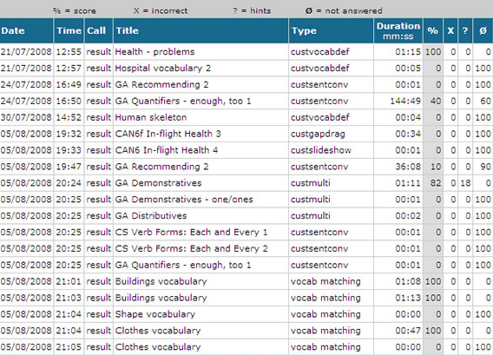Click the GA Distributives title link
Viewport: 493px width, 355px height.
click(x=151, y=215)
